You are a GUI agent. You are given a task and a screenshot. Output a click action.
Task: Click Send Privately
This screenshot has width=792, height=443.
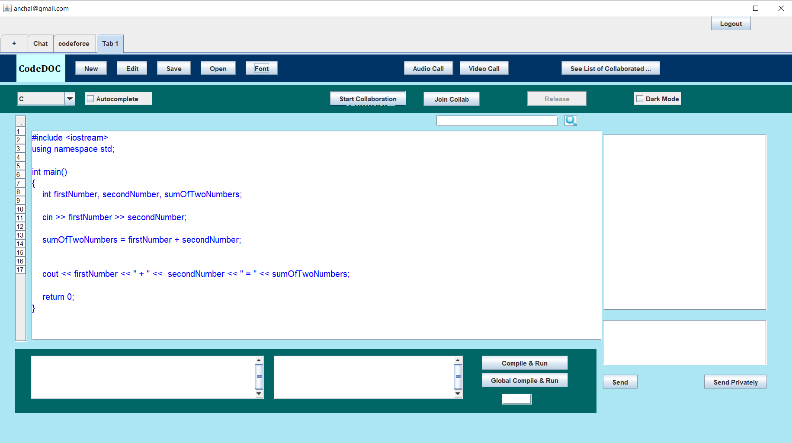(735, 382)
